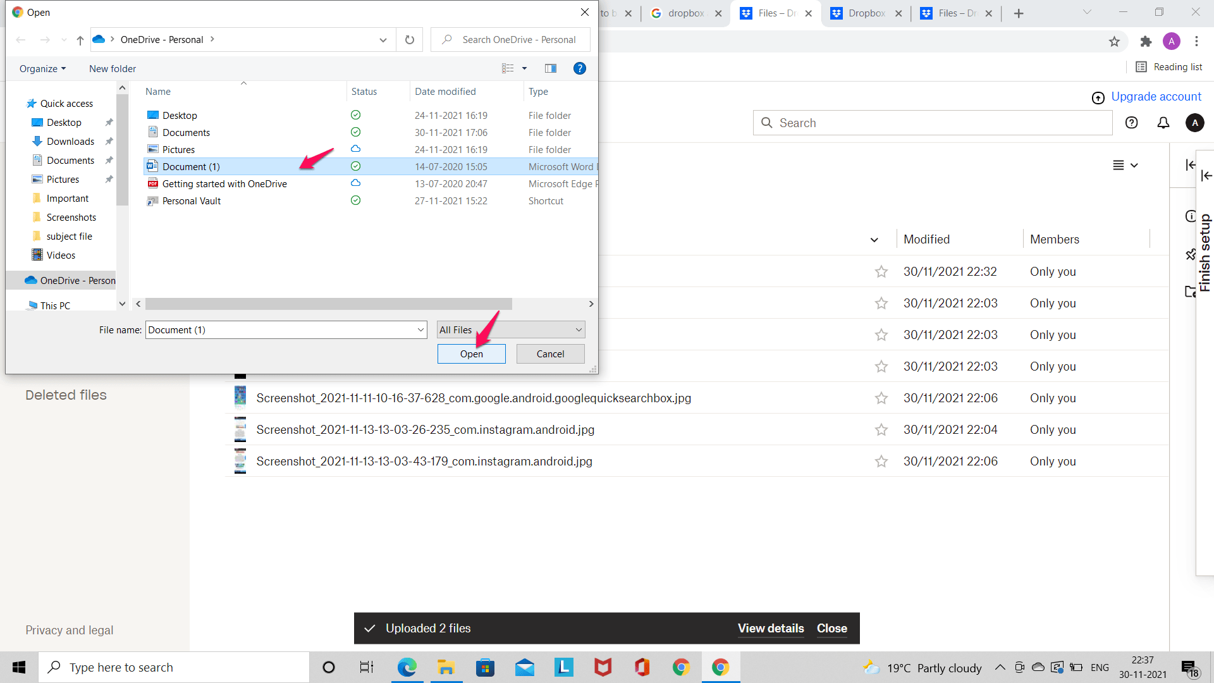Click the Organize menu in file dialog
The height and width of the screenshot is (683, 1214).
[x=42, y=68]
